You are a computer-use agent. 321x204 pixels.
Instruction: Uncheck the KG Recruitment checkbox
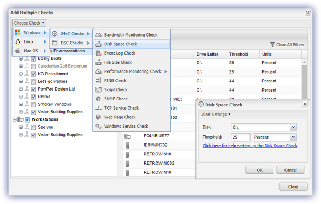[x=33, y=74]
